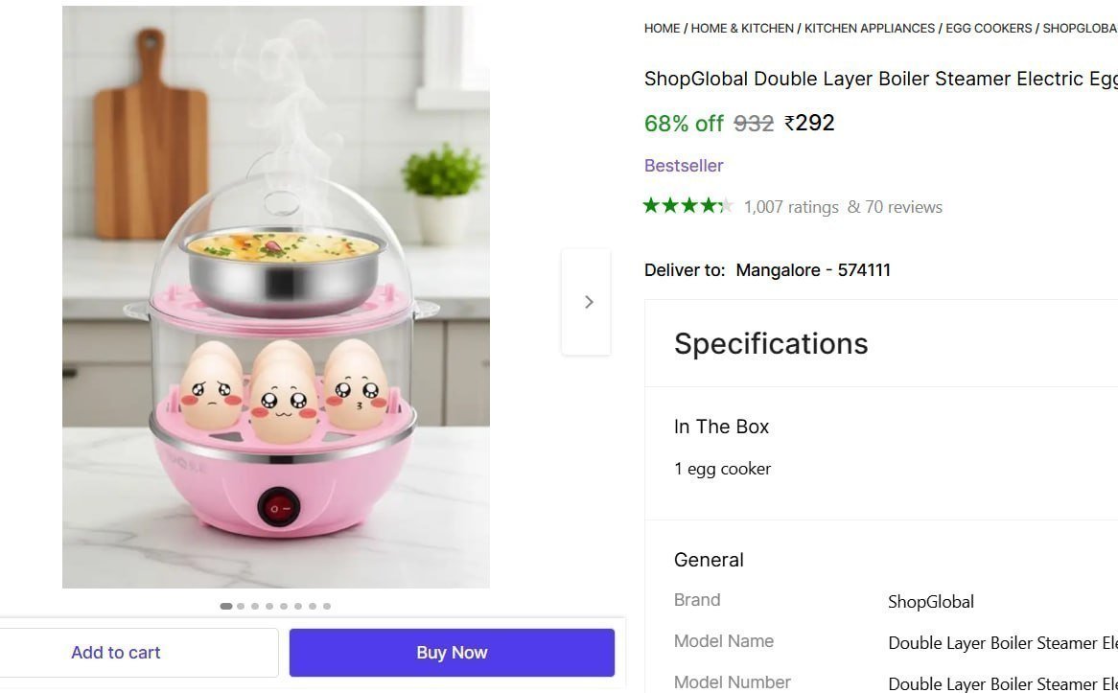Open the 1,007 ratings link
The height and width of the screenshot is (693, 1118).
pyautogui.click(x=792, y=206)
